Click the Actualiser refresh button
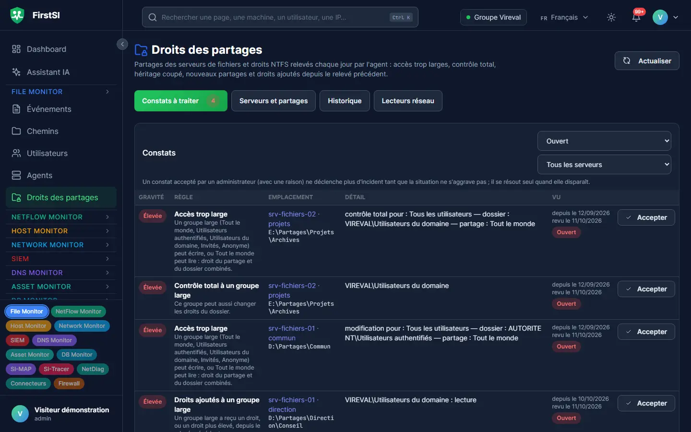 pyautogui.click(x=647, y=61)
